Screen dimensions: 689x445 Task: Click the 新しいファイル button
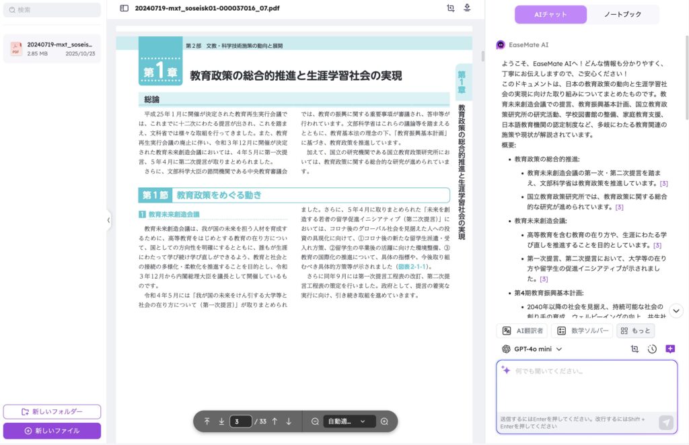[x=52, y=431]
